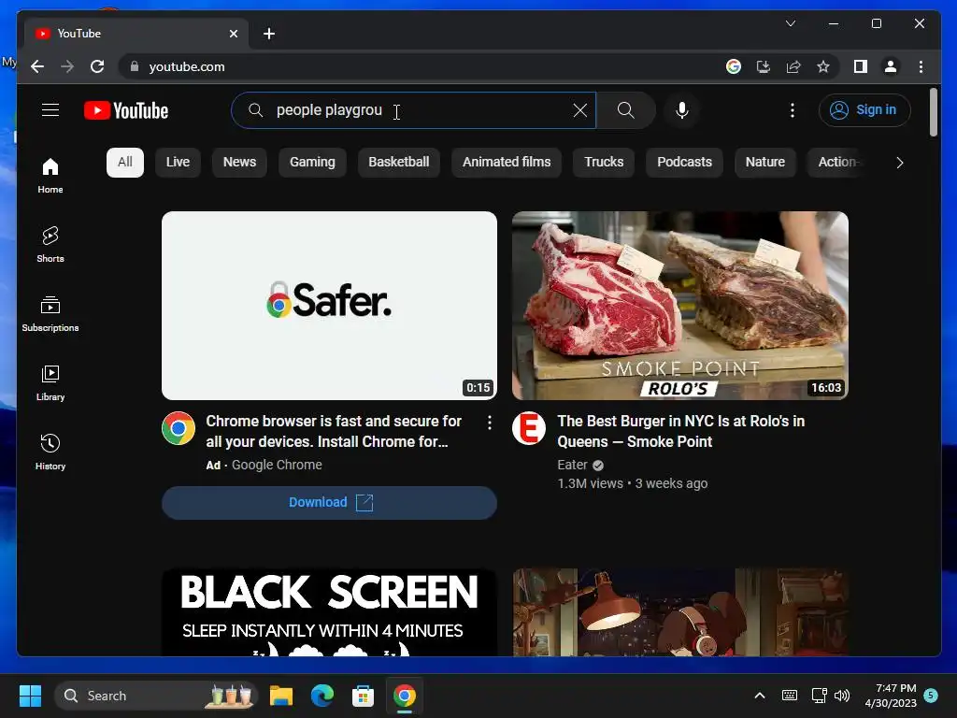957x718 pixels.
Task: Click the youtube.com address bar
Action: [x=421, y=66]
